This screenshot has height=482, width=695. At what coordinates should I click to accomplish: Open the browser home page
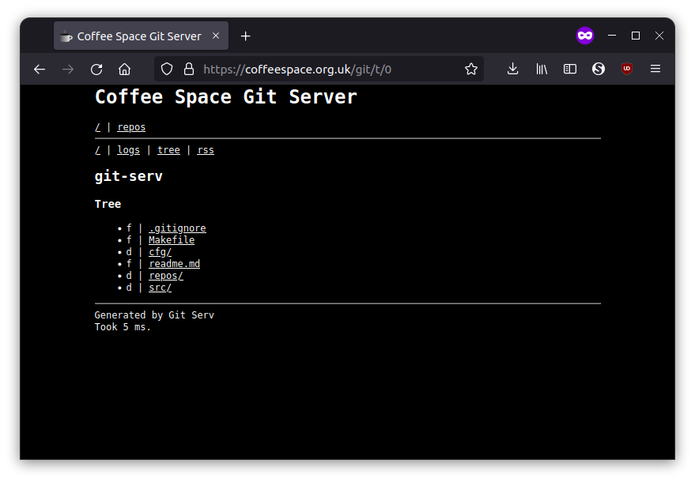tap(125, 69)
